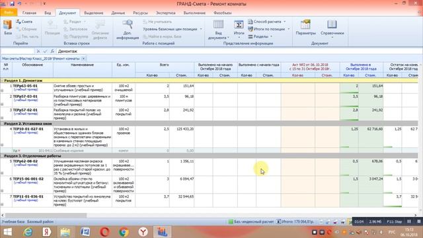The height and width of the screenshot is (238, 423).
Task: Open the Итоги sigma button
Action: (x=239, y=28)
